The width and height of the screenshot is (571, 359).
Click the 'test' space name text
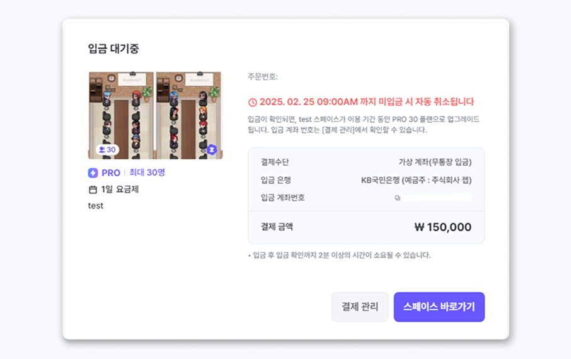click(96, 205)
